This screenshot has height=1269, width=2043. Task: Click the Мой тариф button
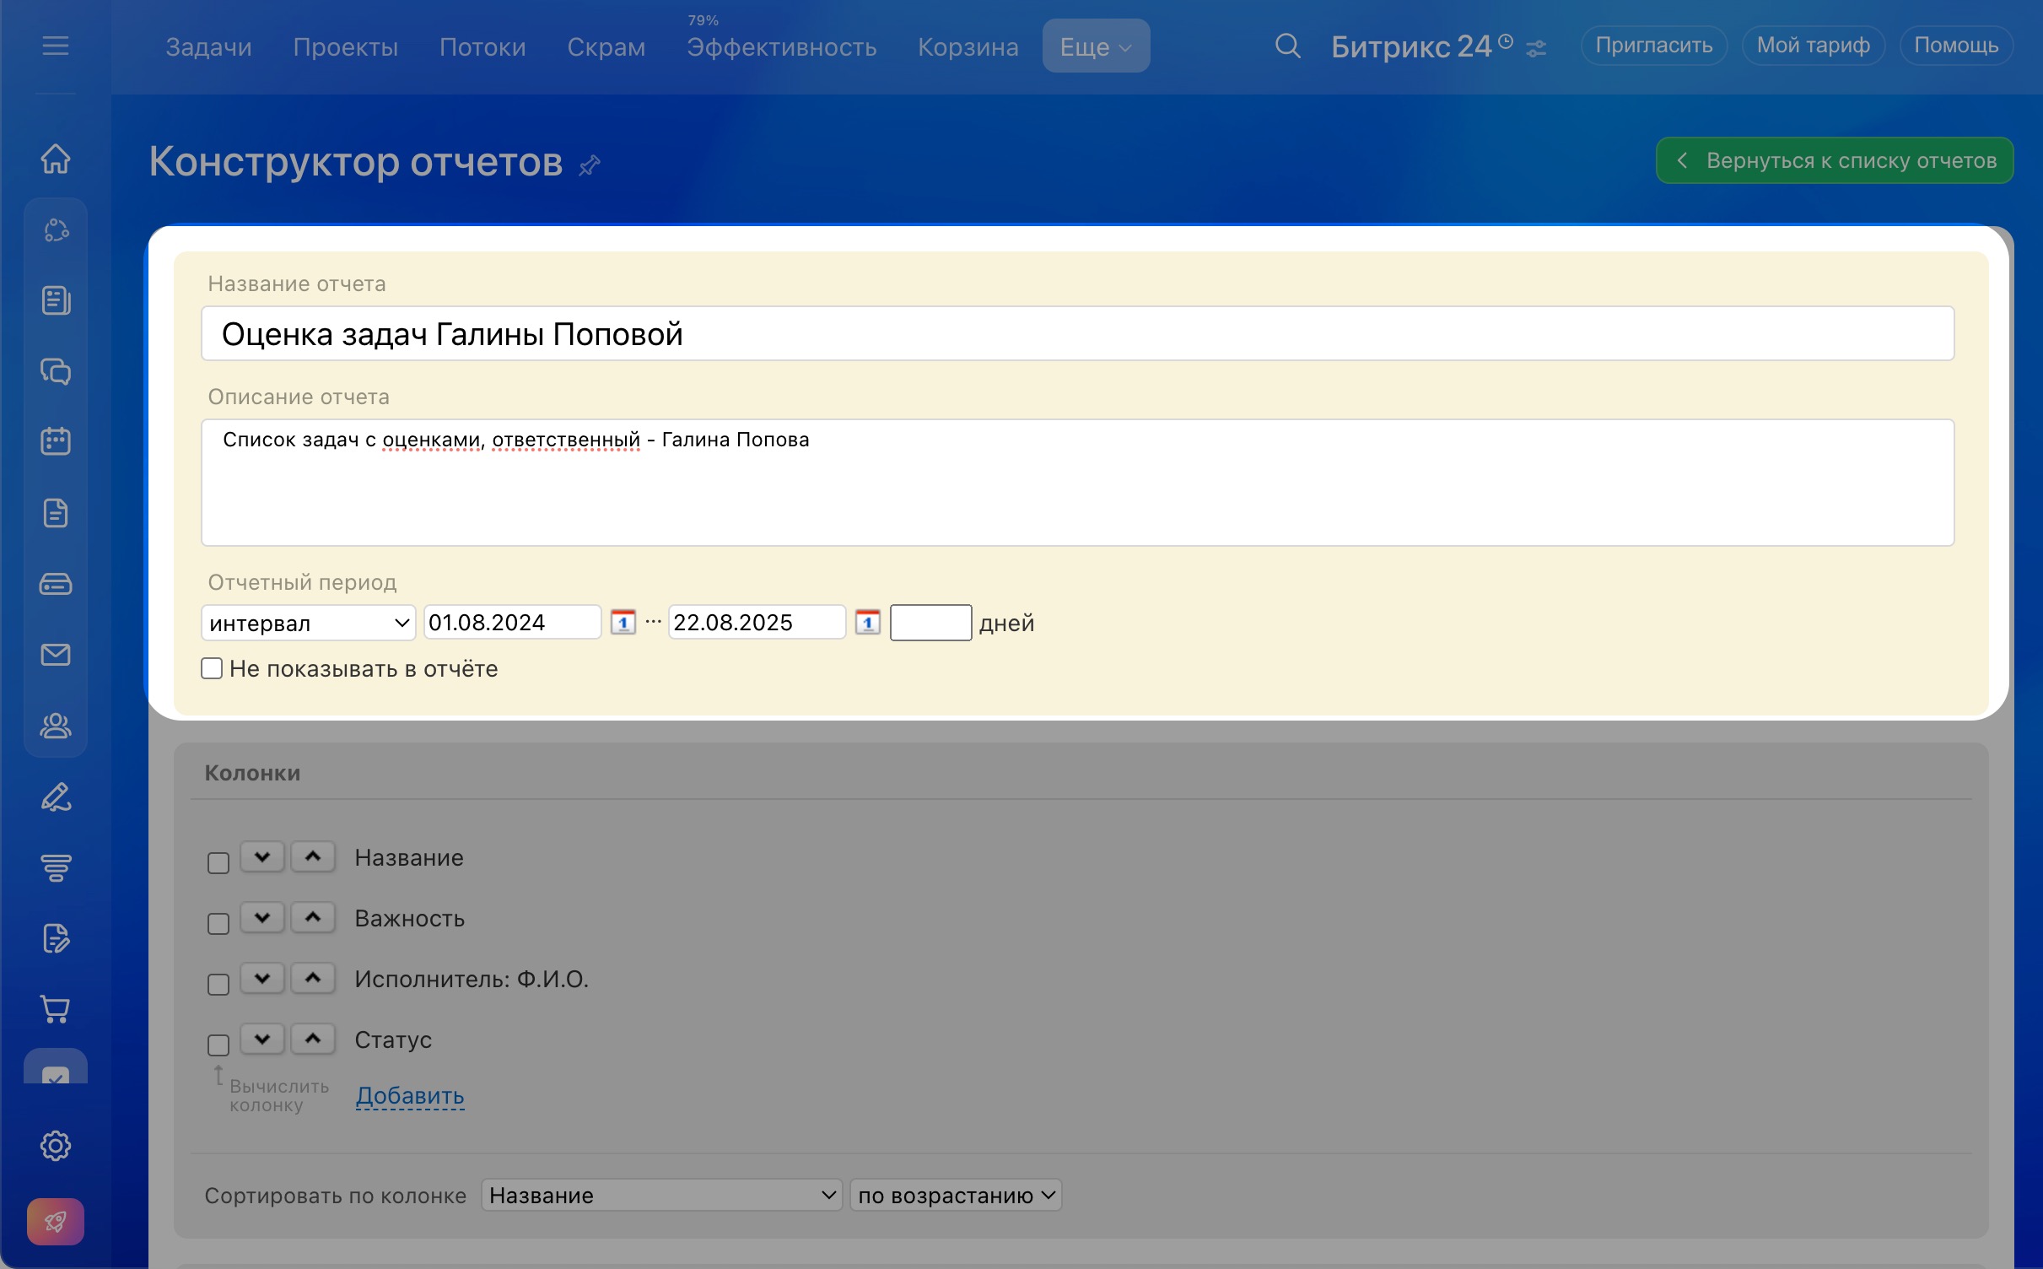coord(1813,46)
